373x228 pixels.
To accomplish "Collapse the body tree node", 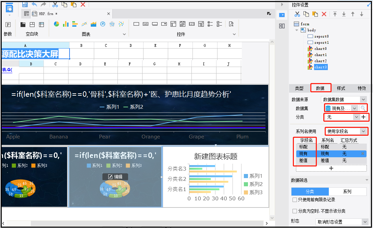I will pos(297,30).
